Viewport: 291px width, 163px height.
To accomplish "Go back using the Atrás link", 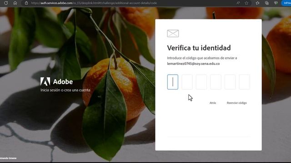I will point(213,103).
